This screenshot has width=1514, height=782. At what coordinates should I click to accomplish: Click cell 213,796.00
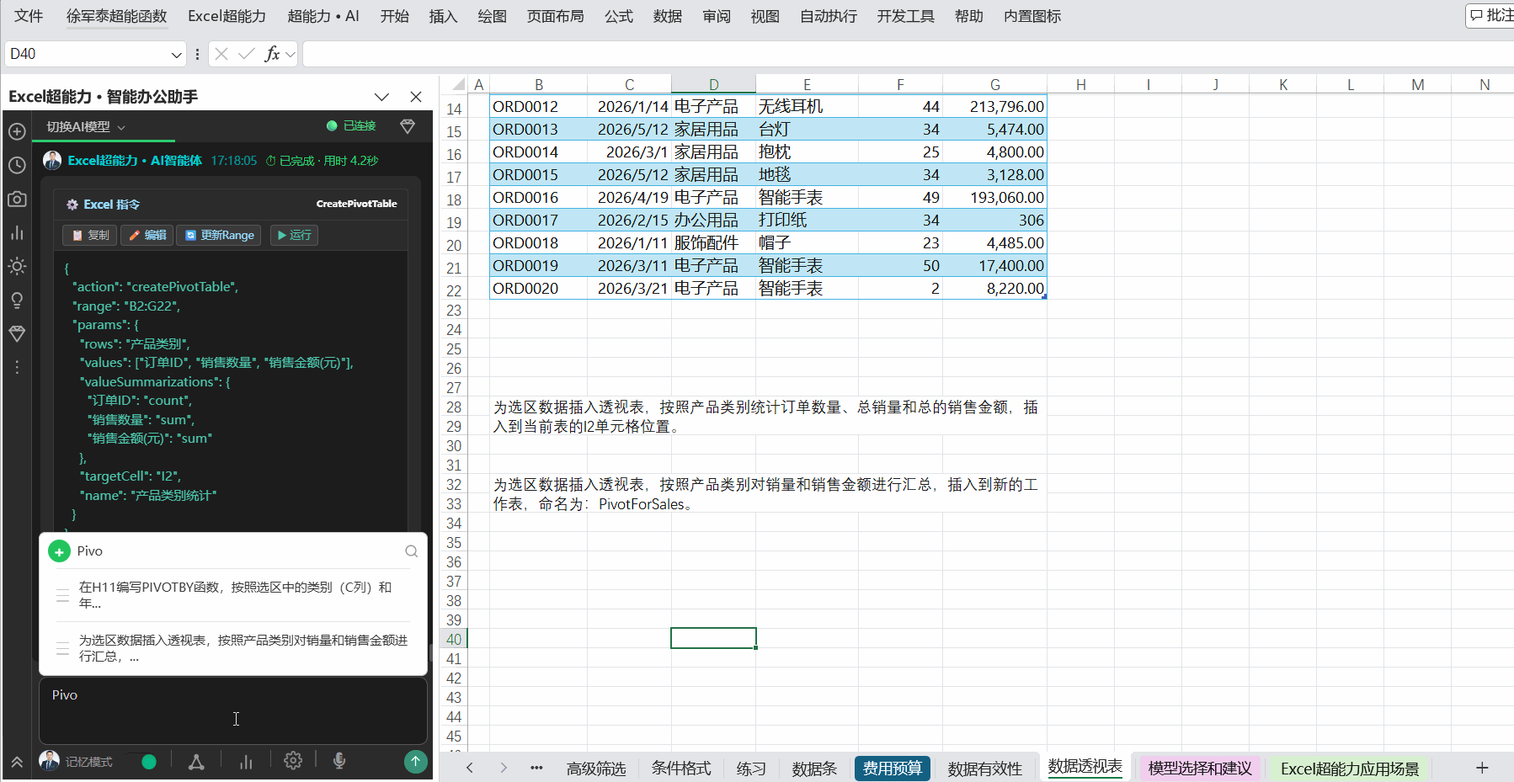pos(994,107)
